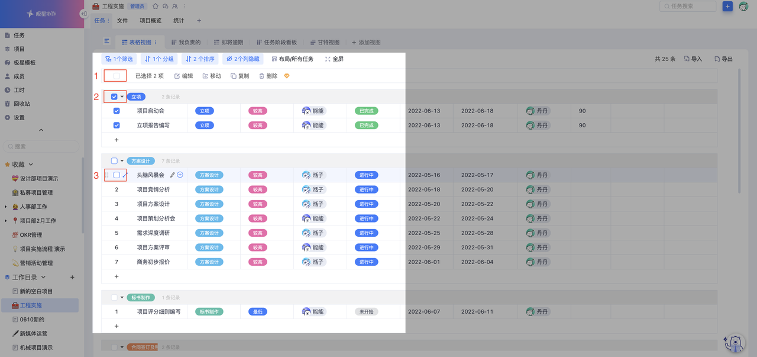Uncheck the 立项 group checkbox
This screenshot has width=757, height=357.
tap(114, 97)
